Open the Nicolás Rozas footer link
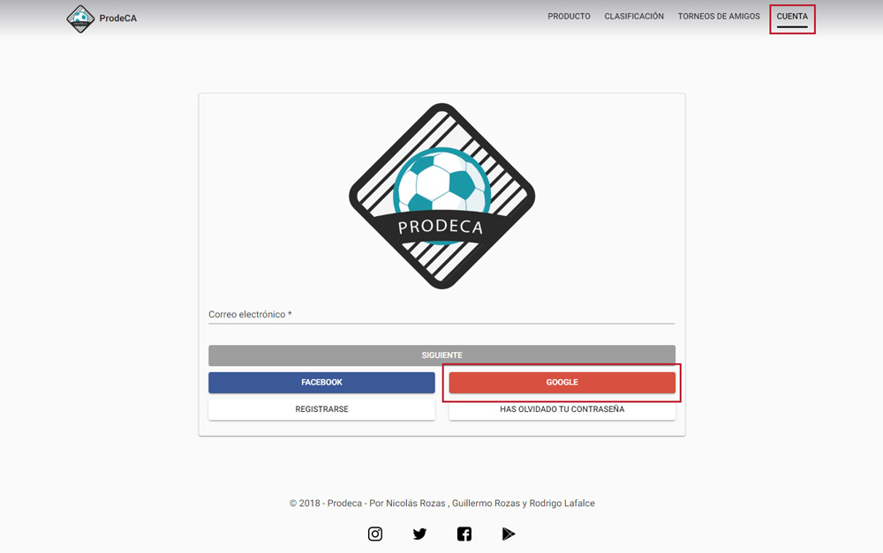883x553 pixels. click(416, 504)
